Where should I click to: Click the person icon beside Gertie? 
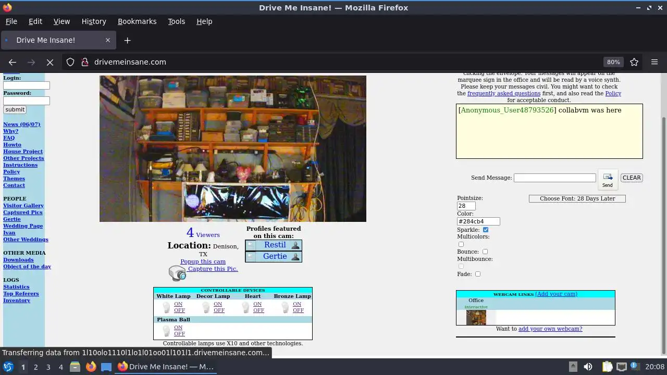point(295,257)
